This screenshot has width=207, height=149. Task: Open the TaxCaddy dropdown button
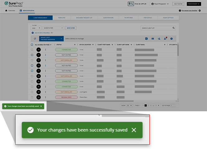tap(194, 4)
